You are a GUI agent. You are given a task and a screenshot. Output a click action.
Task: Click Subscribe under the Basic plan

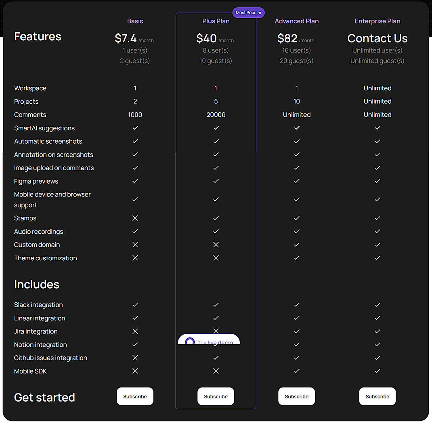click(x=135, y=396)
